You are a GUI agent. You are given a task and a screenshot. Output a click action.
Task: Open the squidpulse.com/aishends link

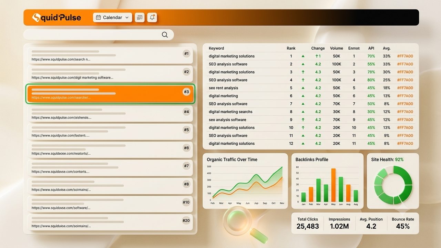tap(61, 117)
